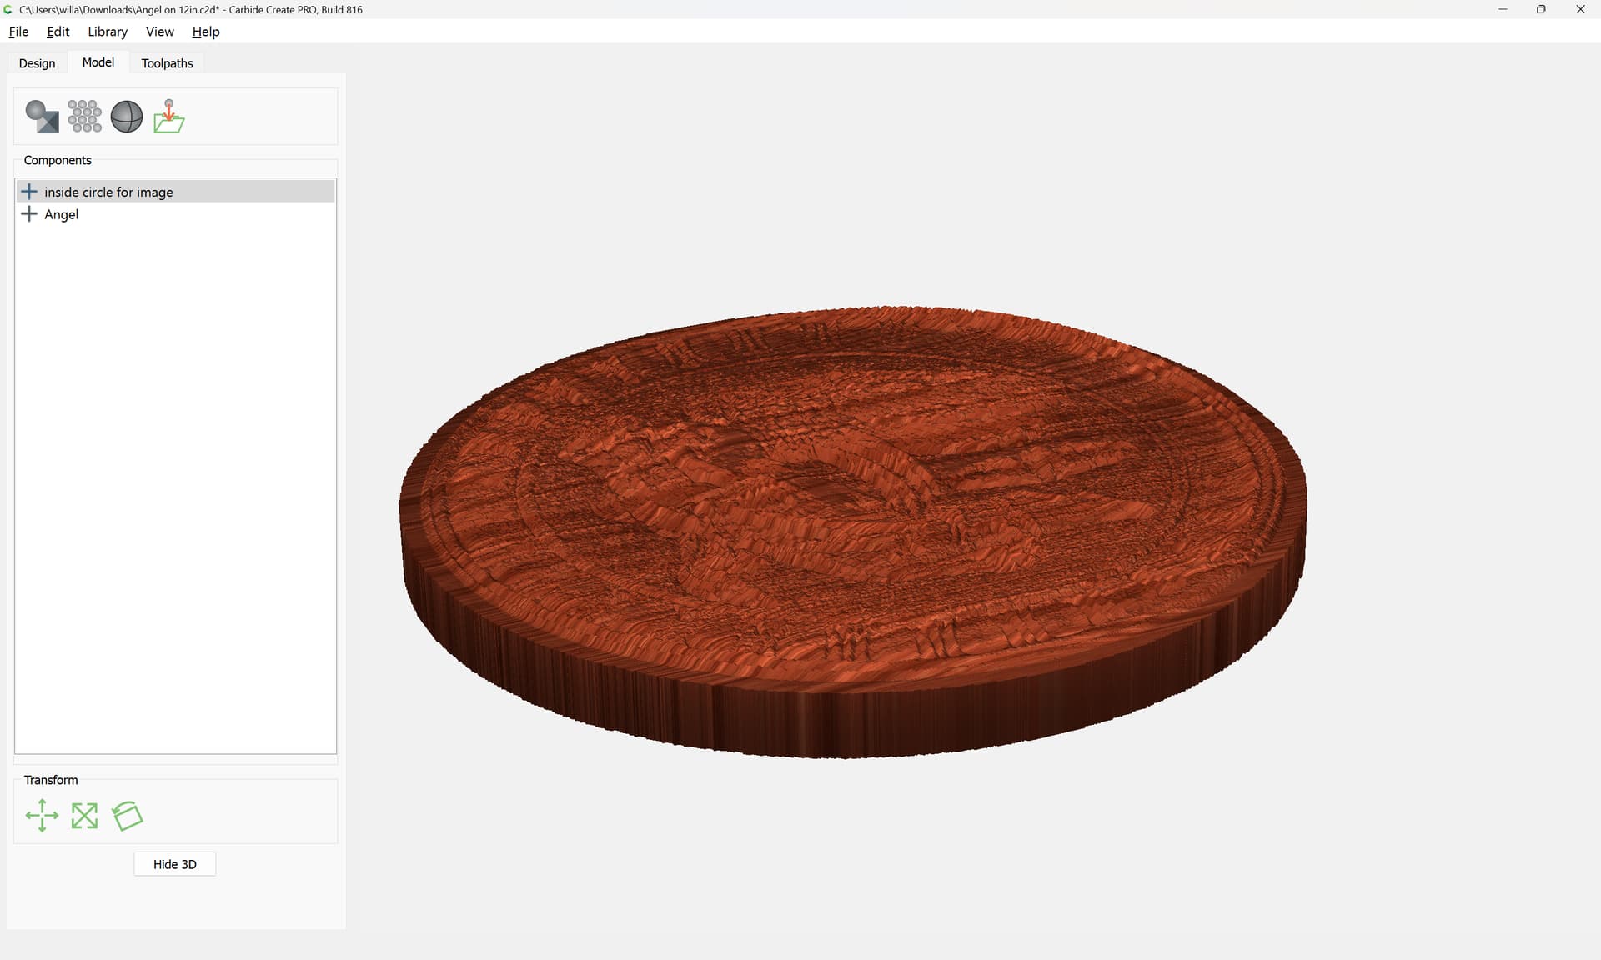The width and height of the screenshot is (1601, 960).
Task: Switch to the Design tab
Action: tap(37, 63)
